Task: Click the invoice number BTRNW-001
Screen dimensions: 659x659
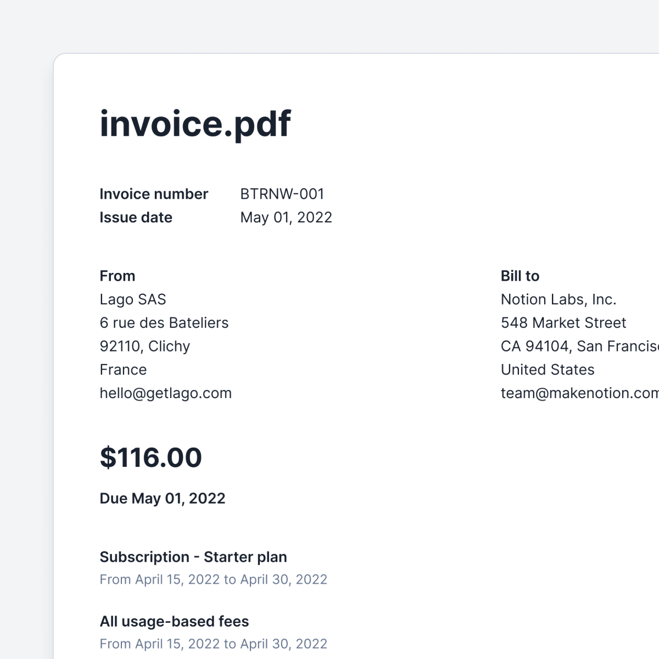Action: click(282, 194)
